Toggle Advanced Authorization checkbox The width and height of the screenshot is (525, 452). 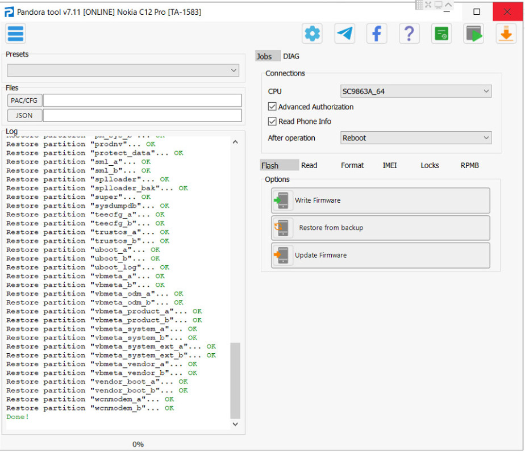(x=272, y=107)
